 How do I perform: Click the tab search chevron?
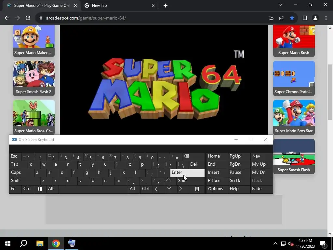pos(281,5)
